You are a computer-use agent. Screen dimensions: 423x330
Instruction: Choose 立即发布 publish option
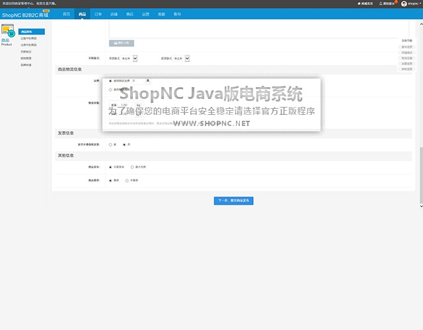(110, 167)
